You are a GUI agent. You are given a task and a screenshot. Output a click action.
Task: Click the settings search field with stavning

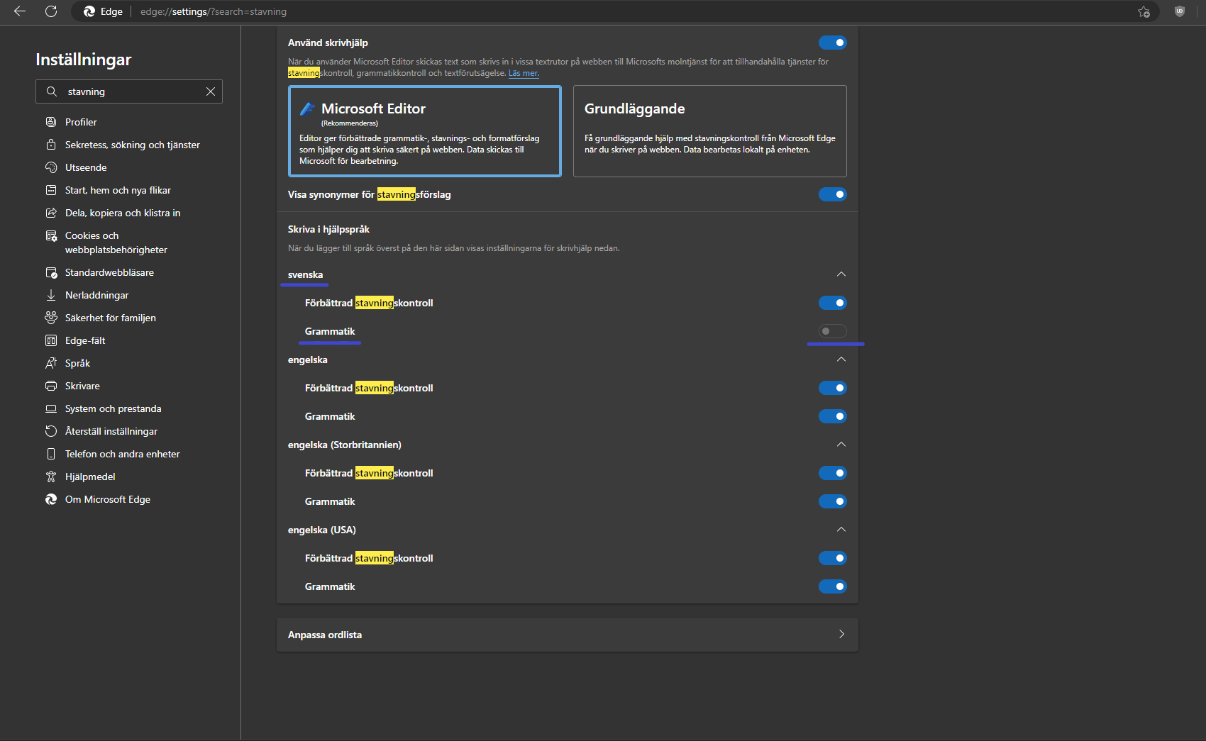click(129, 91)
